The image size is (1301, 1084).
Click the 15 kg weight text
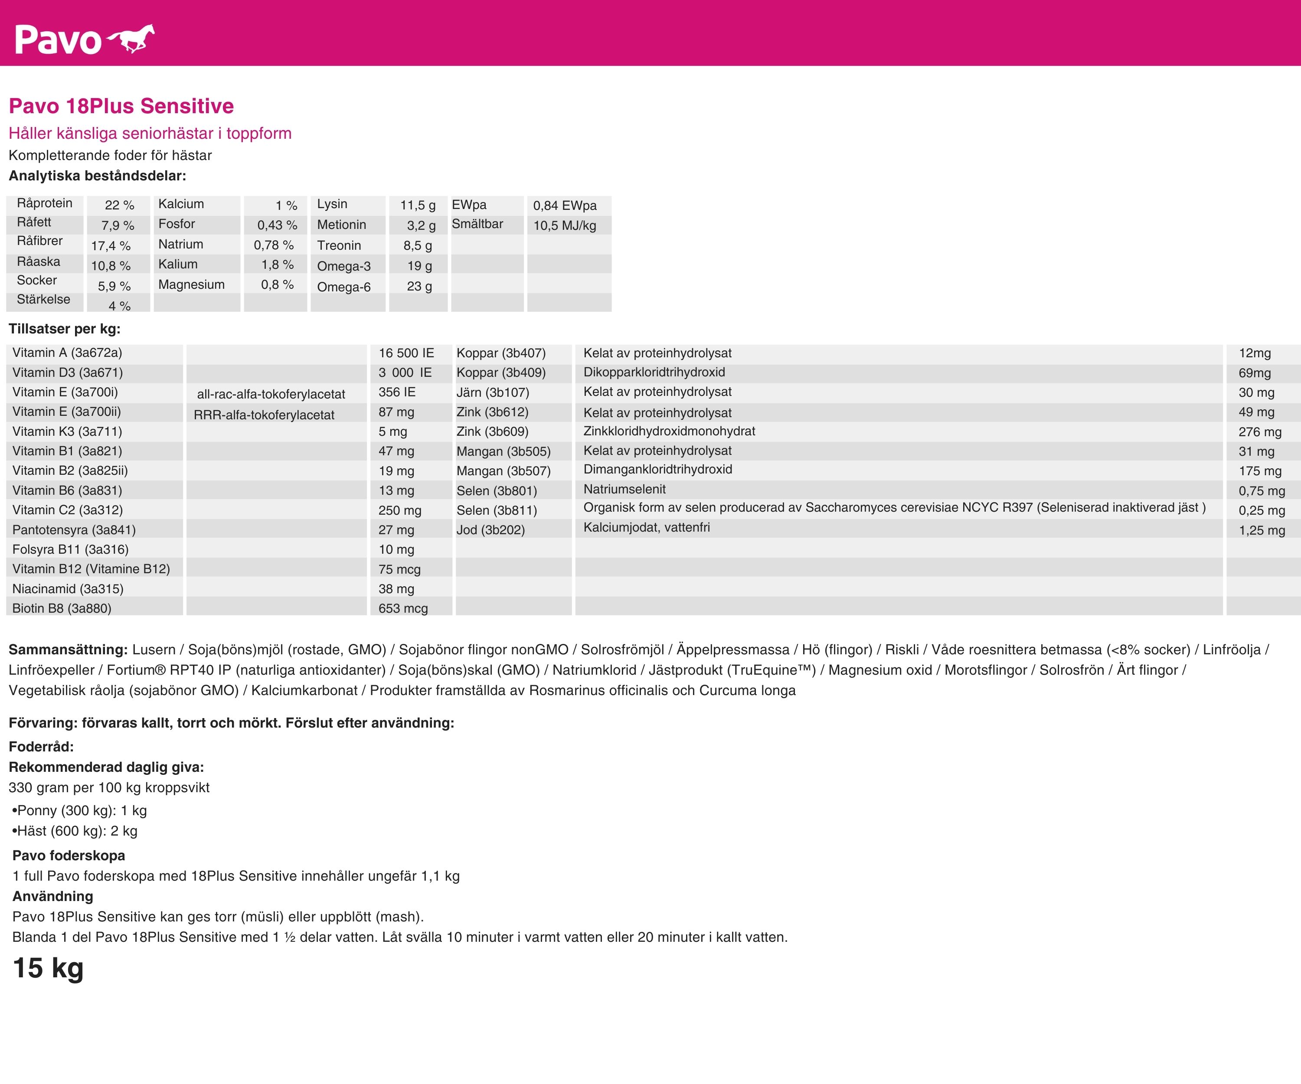(48, 967)
